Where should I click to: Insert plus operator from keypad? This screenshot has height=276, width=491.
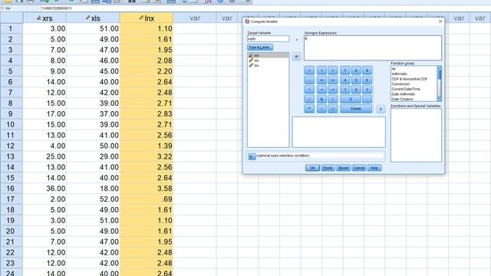pyautogui.click(x=309, y=71)
